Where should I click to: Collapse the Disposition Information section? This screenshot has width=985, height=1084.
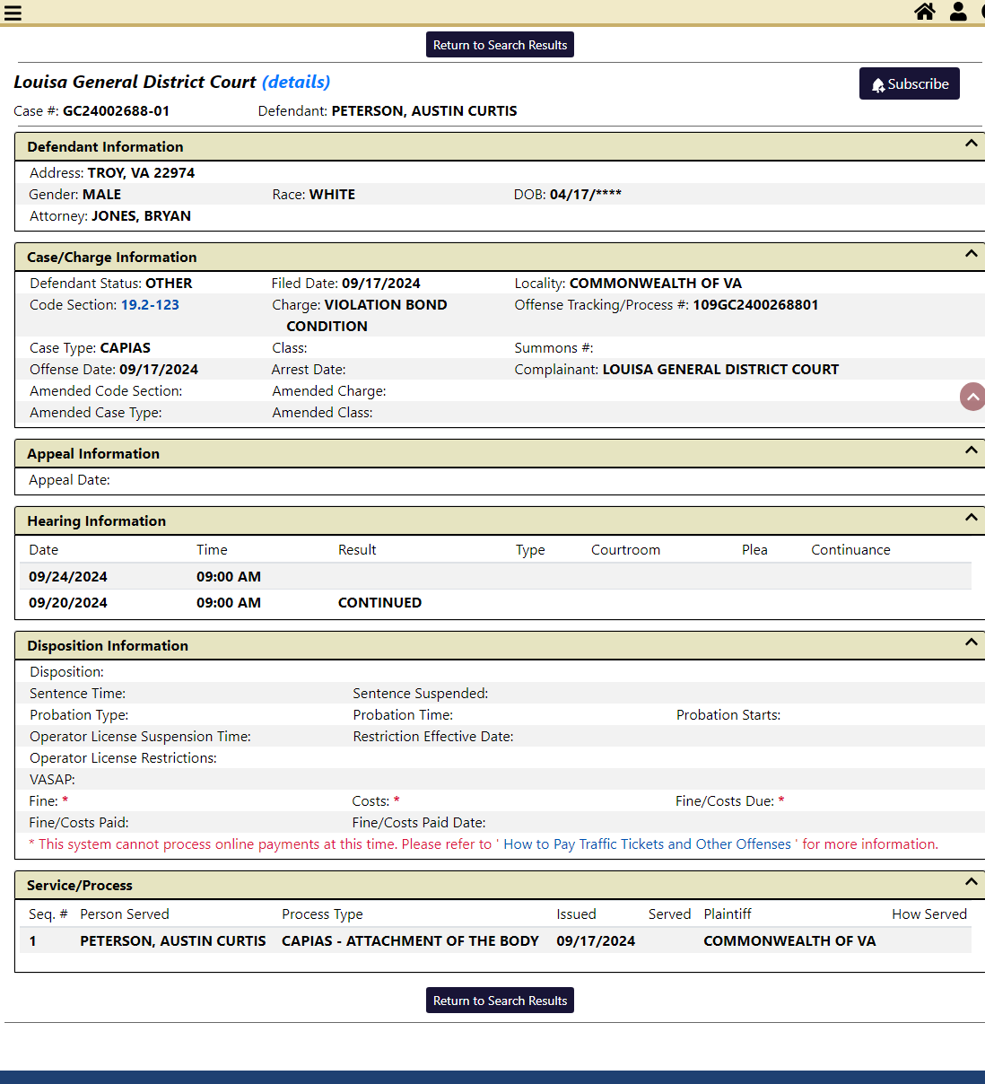point(971,643)
